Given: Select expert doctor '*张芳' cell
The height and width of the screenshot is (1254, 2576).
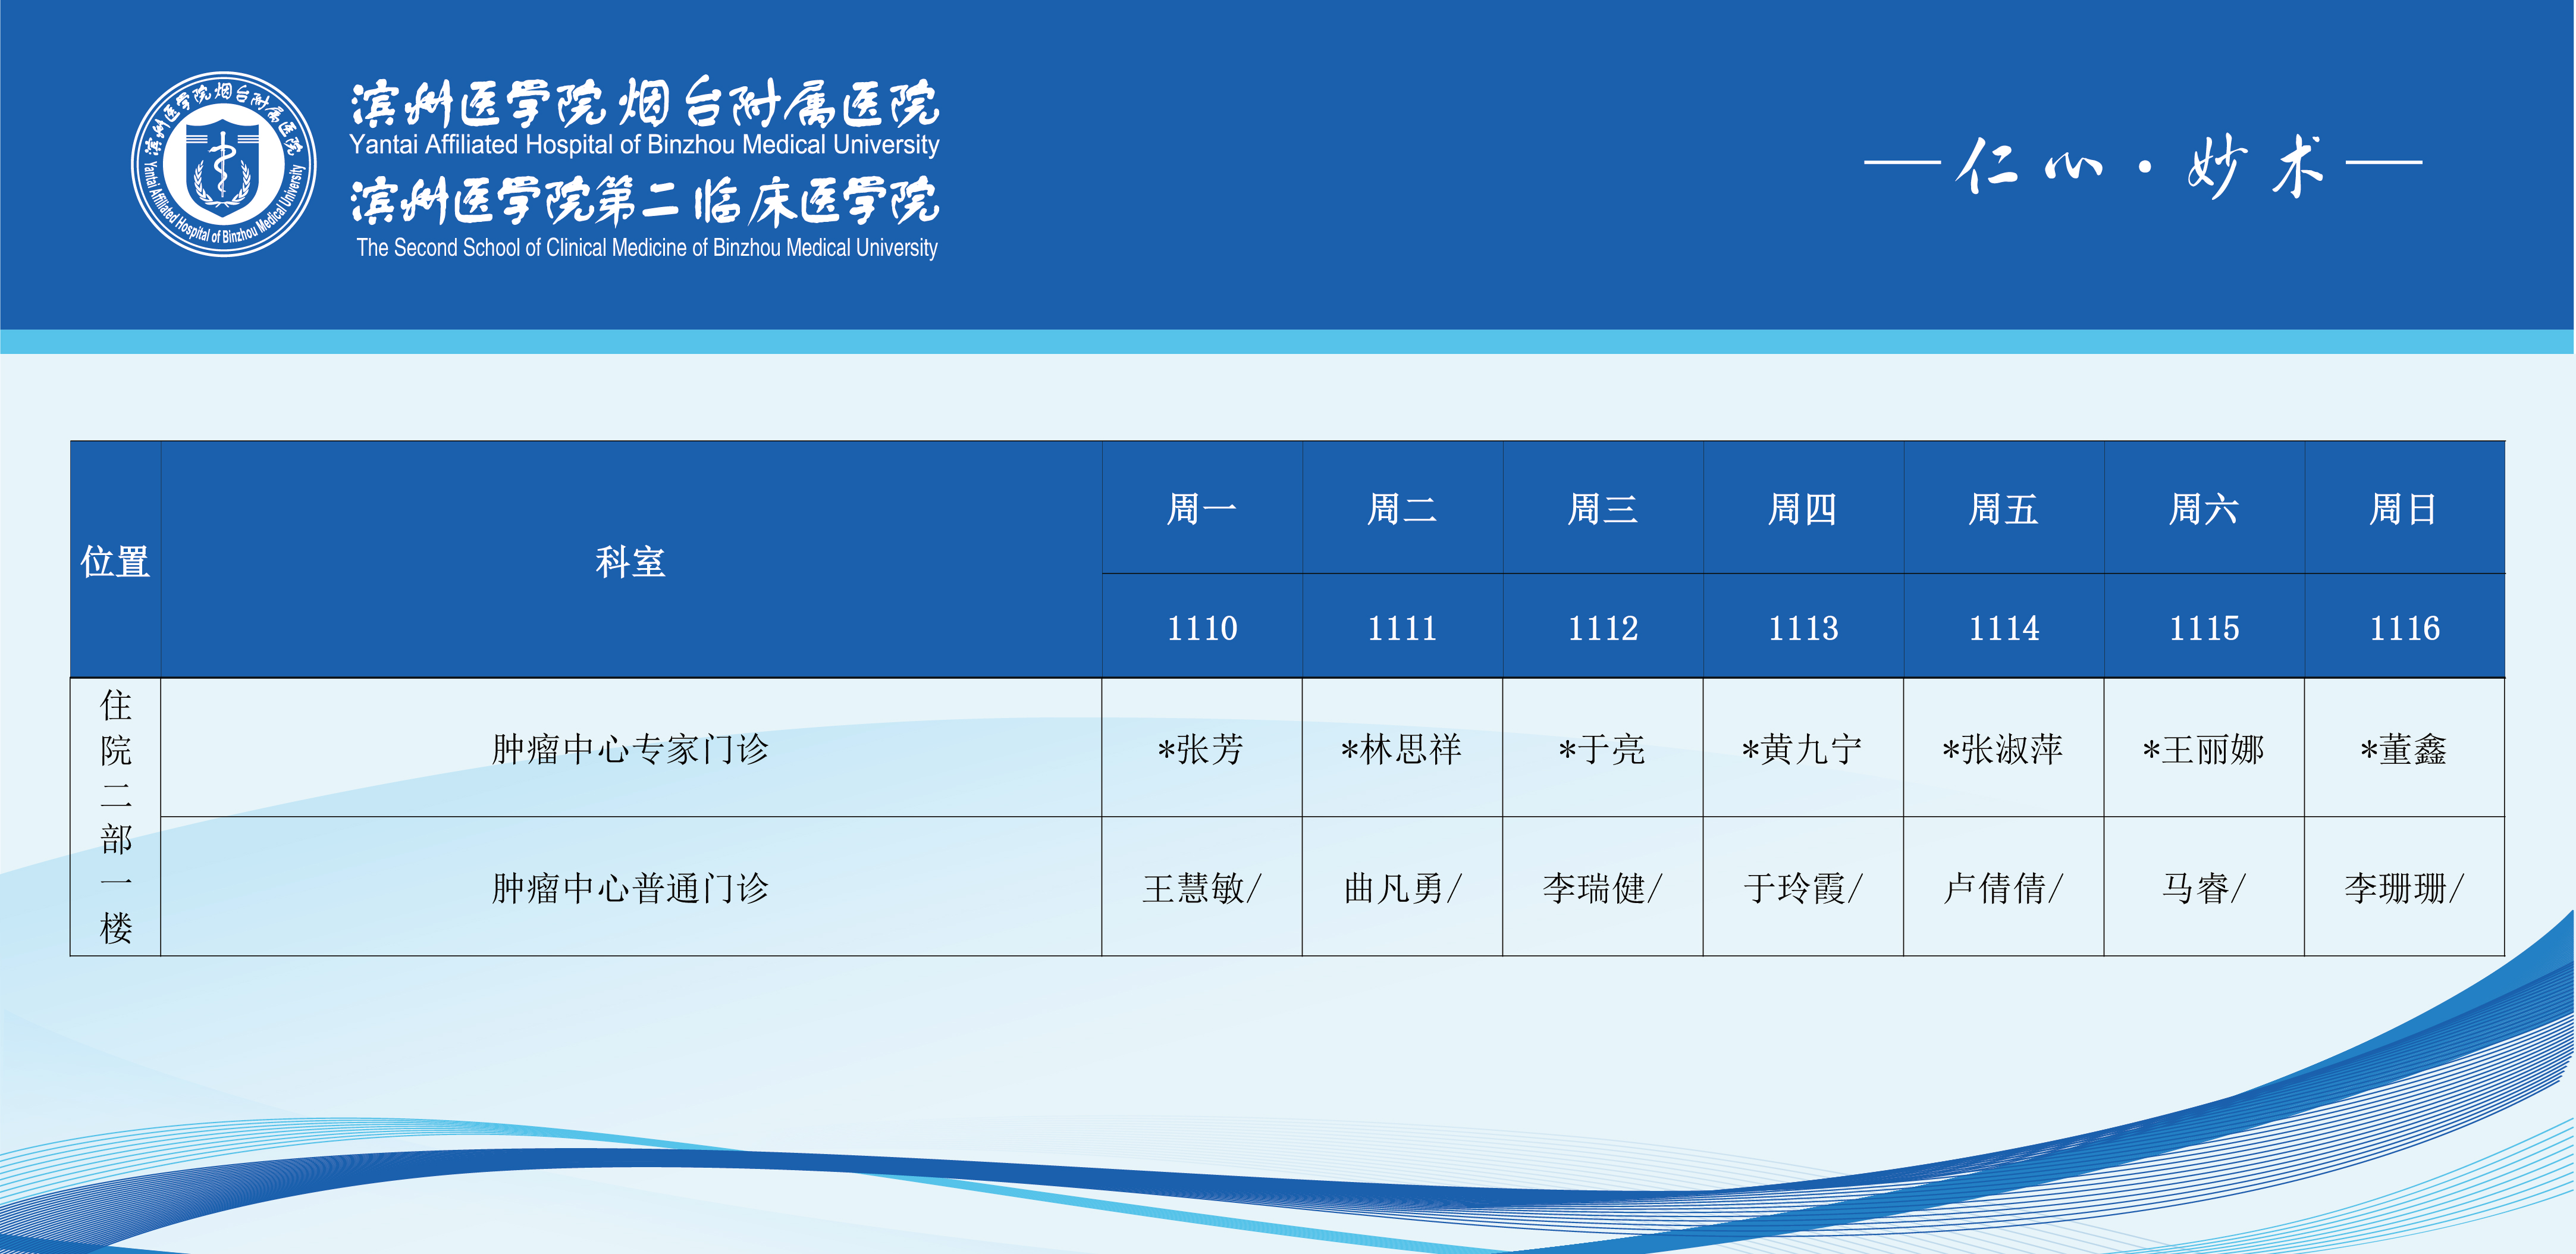Looking at the screenshot, I should click(1201, 749).
